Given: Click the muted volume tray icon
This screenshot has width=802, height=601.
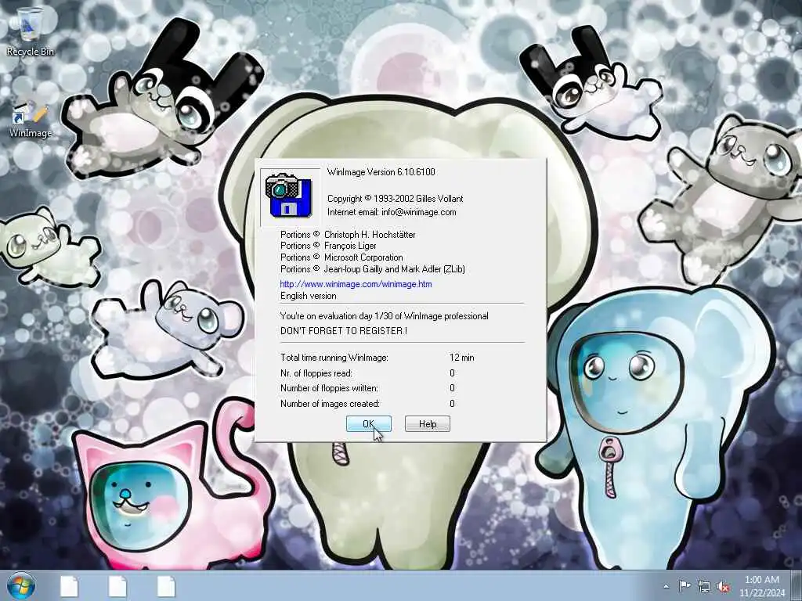Looking at the screenshot, I should click(723, 587).
